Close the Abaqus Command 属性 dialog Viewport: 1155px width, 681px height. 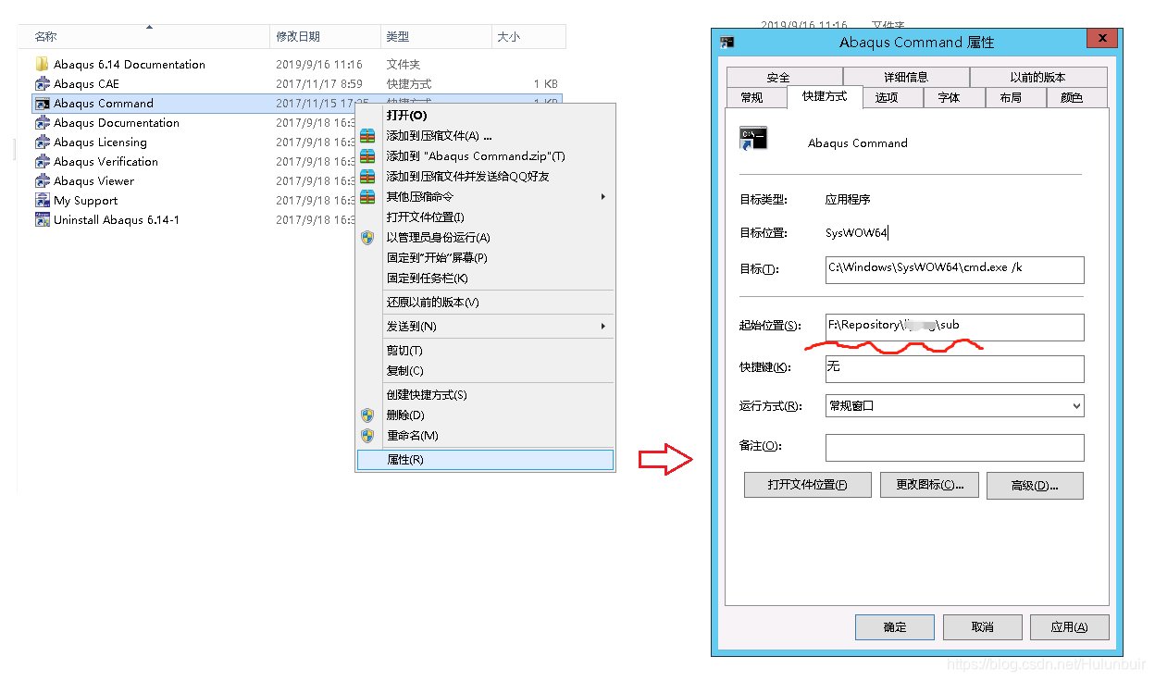click(x=1101, y=38)
